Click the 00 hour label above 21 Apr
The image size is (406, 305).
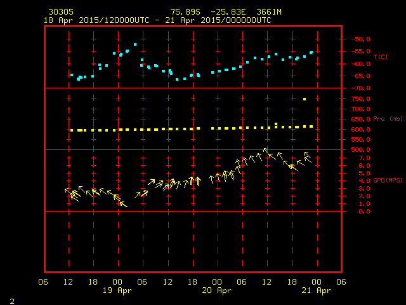tap(317, 282)
